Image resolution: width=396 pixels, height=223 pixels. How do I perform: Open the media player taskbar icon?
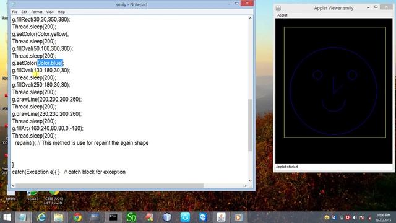coord(238,217)
